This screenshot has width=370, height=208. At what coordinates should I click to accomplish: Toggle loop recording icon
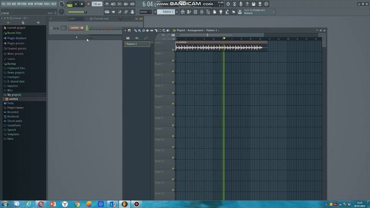tap(132, 4)
